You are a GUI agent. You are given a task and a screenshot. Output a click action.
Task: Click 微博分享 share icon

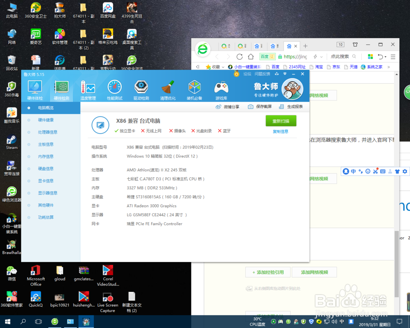[227, 107]
